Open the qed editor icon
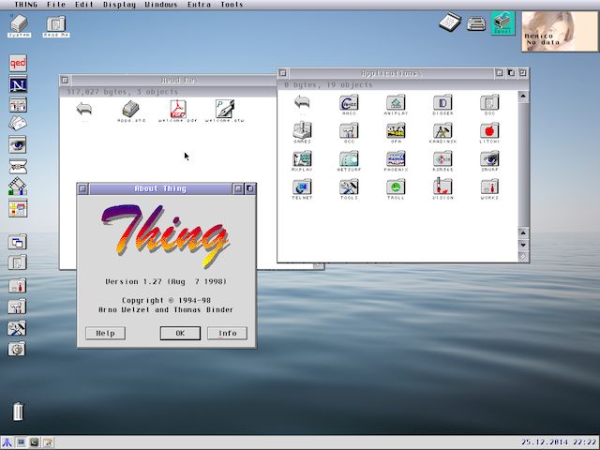Image resolution: width=600 pixels, height=450 pixels. pyautogui.click(x=18, y=65)
